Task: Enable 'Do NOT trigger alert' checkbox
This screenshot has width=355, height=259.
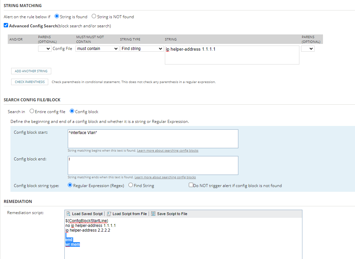Action: point(191,185)
